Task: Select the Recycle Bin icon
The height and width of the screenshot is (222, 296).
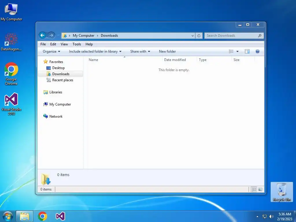Action: [282, 192]
